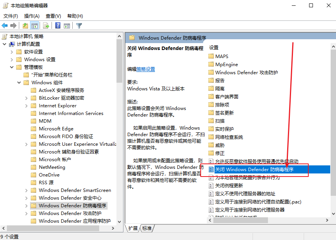
Task: Click the Back navigation arrow icon
Action: click(5, 26)
